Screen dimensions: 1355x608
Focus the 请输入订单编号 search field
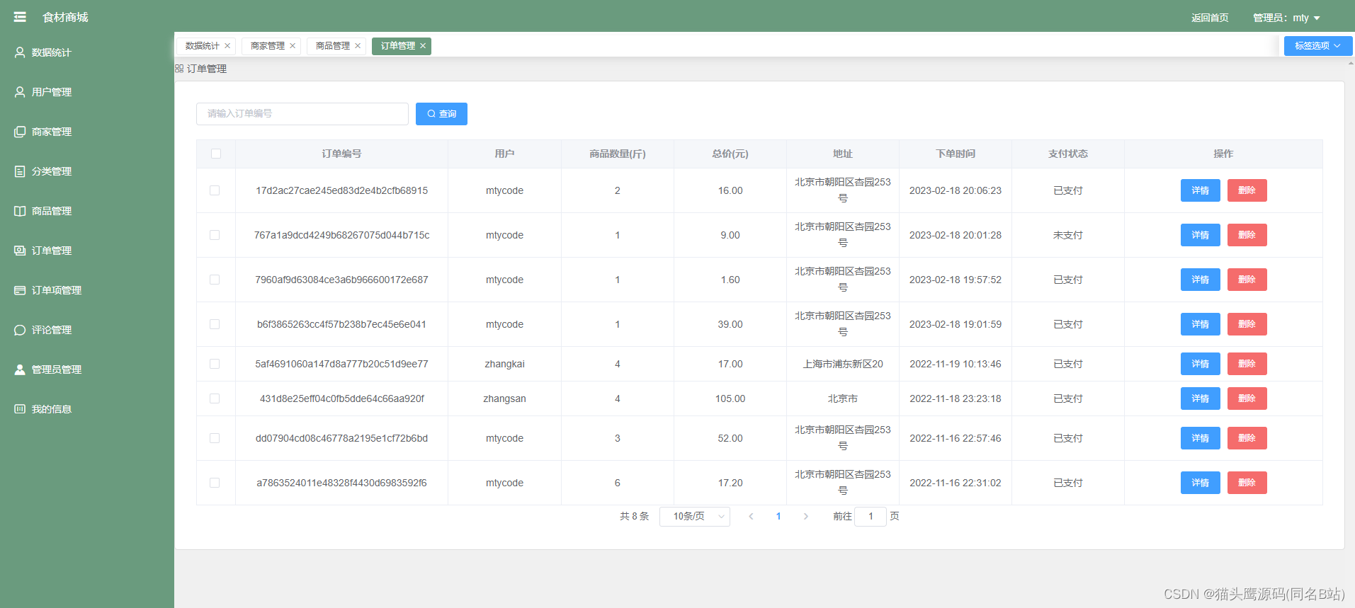pos(302,114)
